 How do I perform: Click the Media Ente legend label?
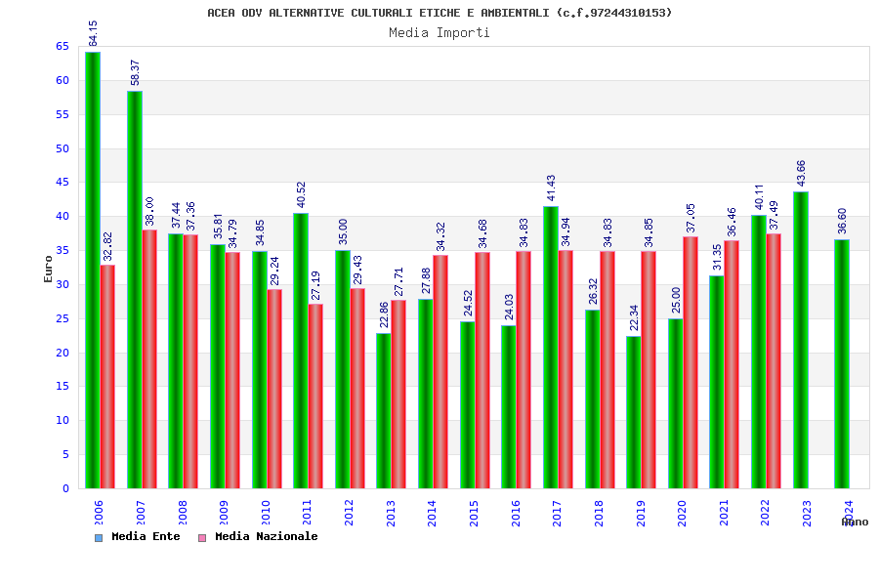146,536
